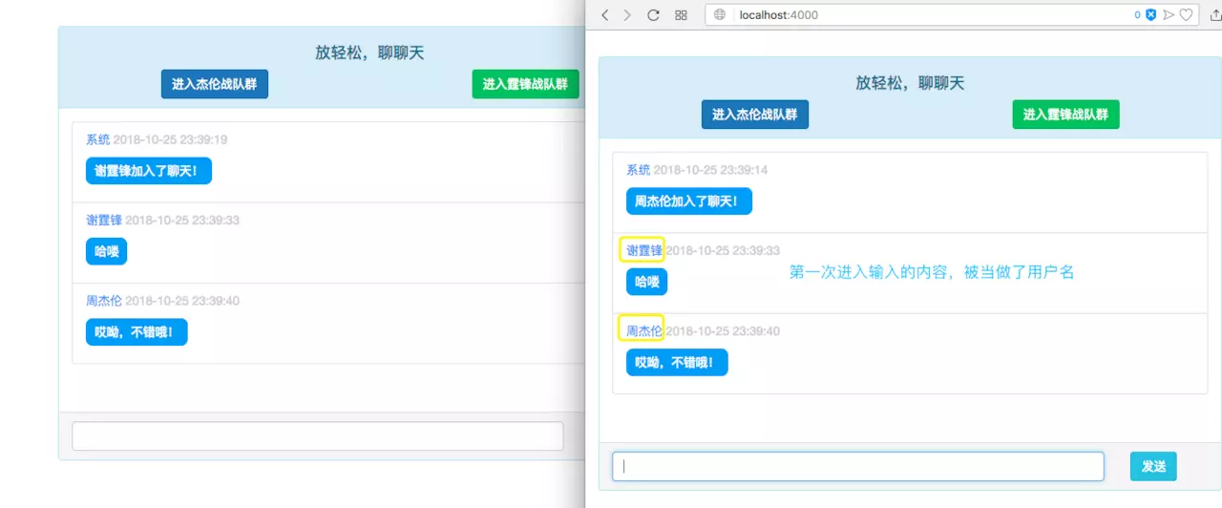Click 放轻松,聊聊天 heading in the left window
This screenshot has width=1222, height=508.
click(x=369, y=53)
